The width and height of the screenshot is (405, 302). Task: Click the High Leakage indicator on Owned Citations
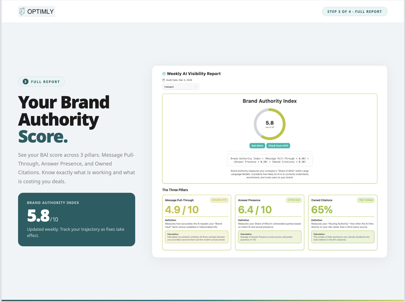tap(366, 200)
